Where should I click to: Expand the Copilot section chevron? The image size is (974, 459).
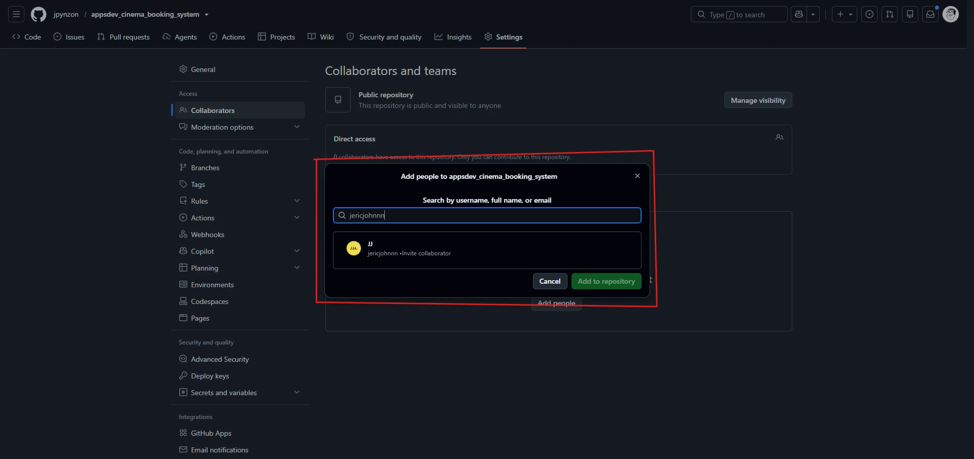(297, 251)
